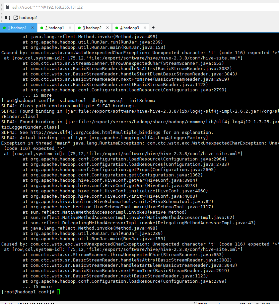Click the 'Actual binding is of type' line

point(105,138)
